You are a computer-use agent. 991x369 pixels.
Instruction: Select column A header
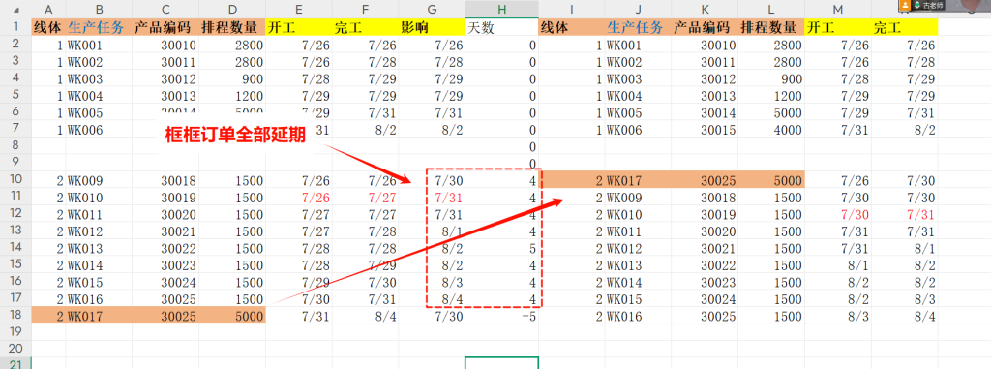click(48, 10)
